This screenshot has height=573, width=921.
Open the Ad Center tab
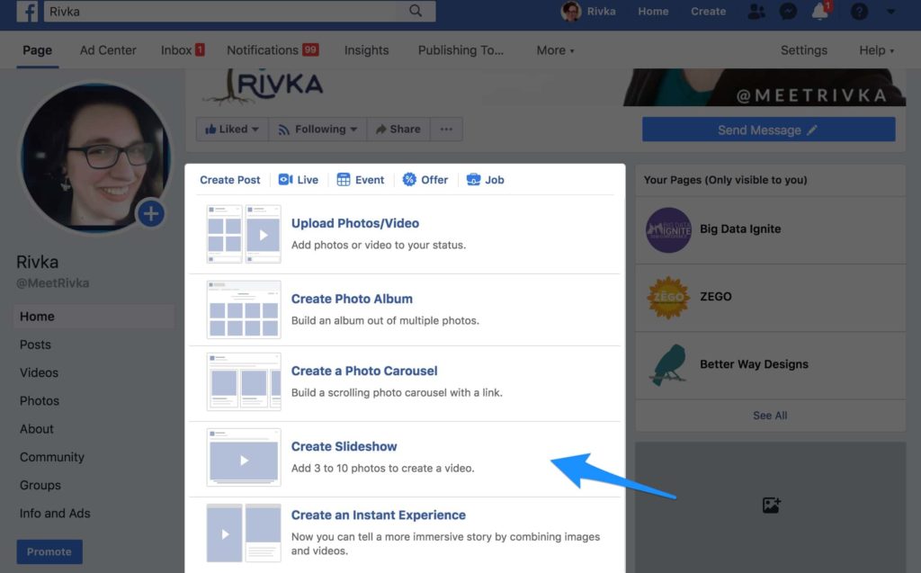click(108, 50)
